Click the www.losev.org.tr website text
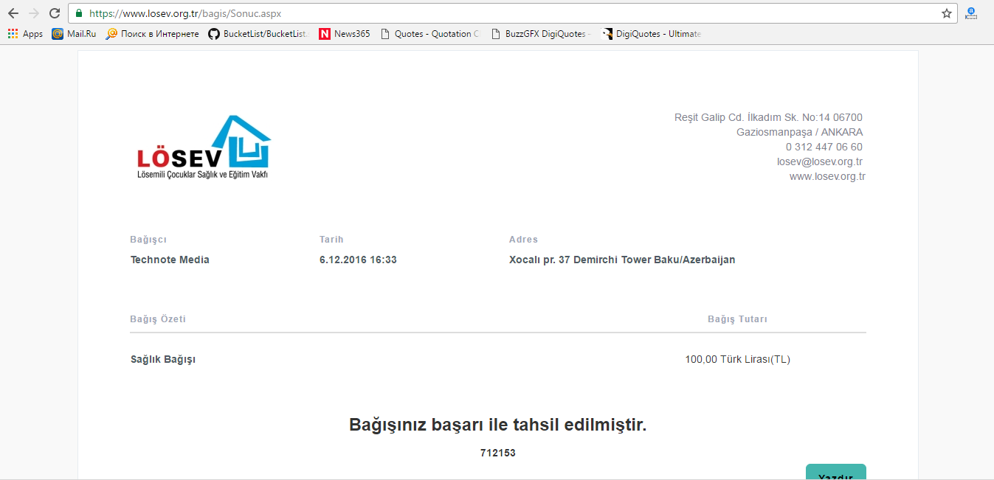This screenshot has width=994, height=480. 826,176
